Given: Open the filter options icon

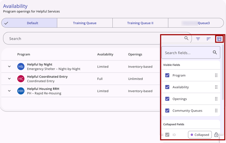Looking at the screenshot, I should [x=198, y=39].
